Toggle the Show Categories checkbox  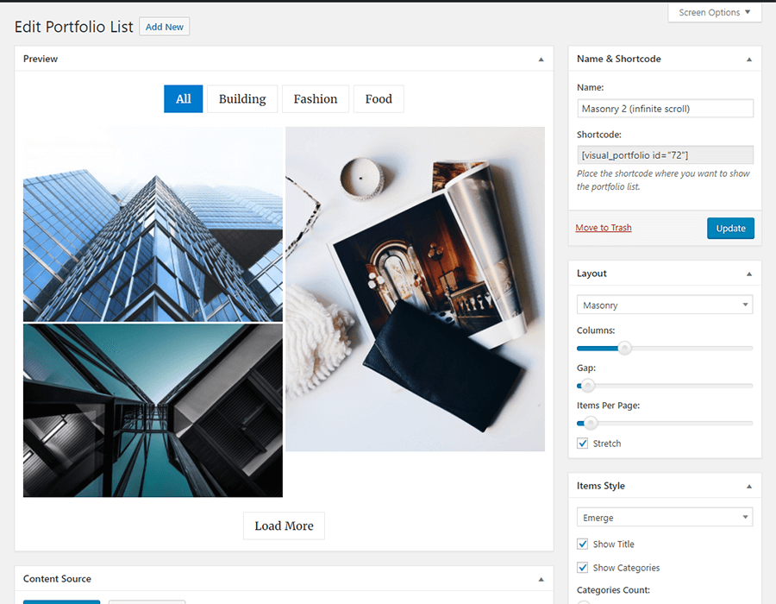[x=583, y=568]
